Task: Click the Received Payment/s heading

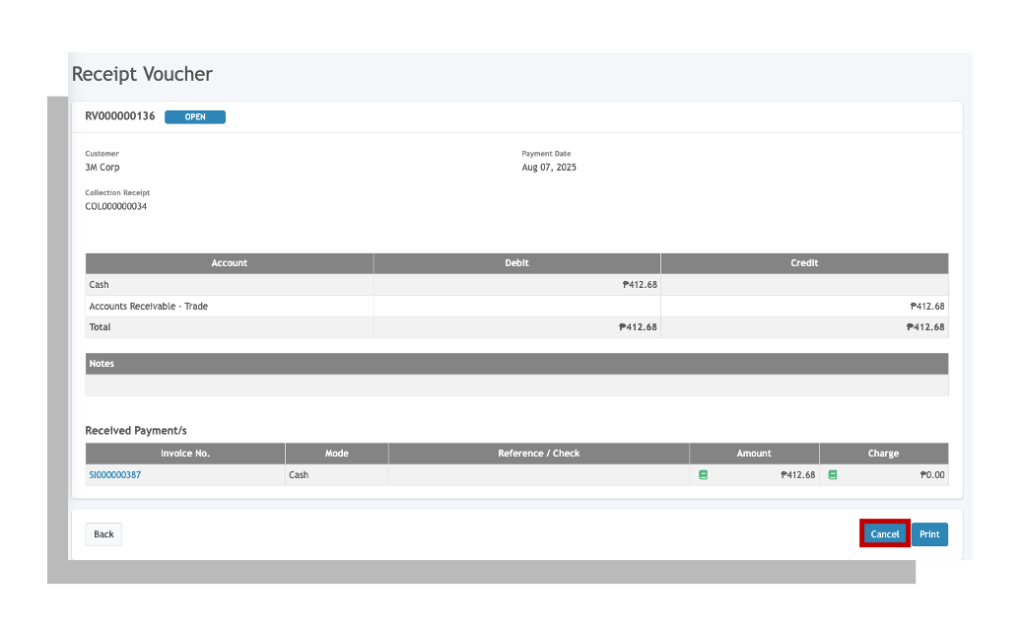Action: (x=136, y=431)
